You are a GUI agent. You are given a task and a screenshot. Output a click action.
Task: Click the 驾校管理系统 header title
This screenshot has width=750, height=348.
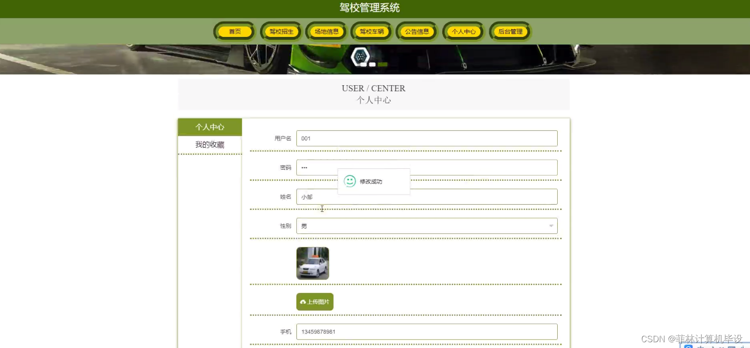369,8
